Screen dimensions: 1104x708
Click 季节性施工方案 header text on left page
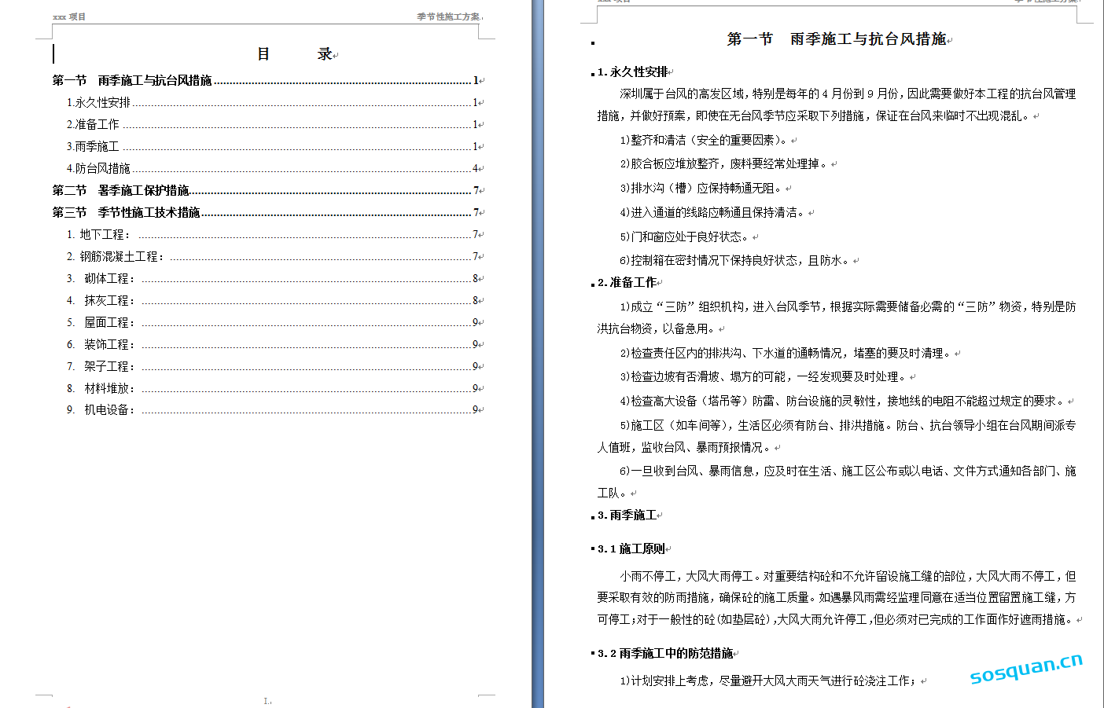click(448, 17)
